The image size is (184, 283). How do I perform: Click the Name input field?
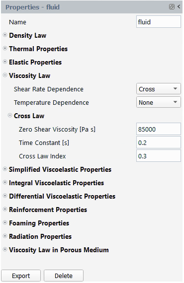point(158,22)
